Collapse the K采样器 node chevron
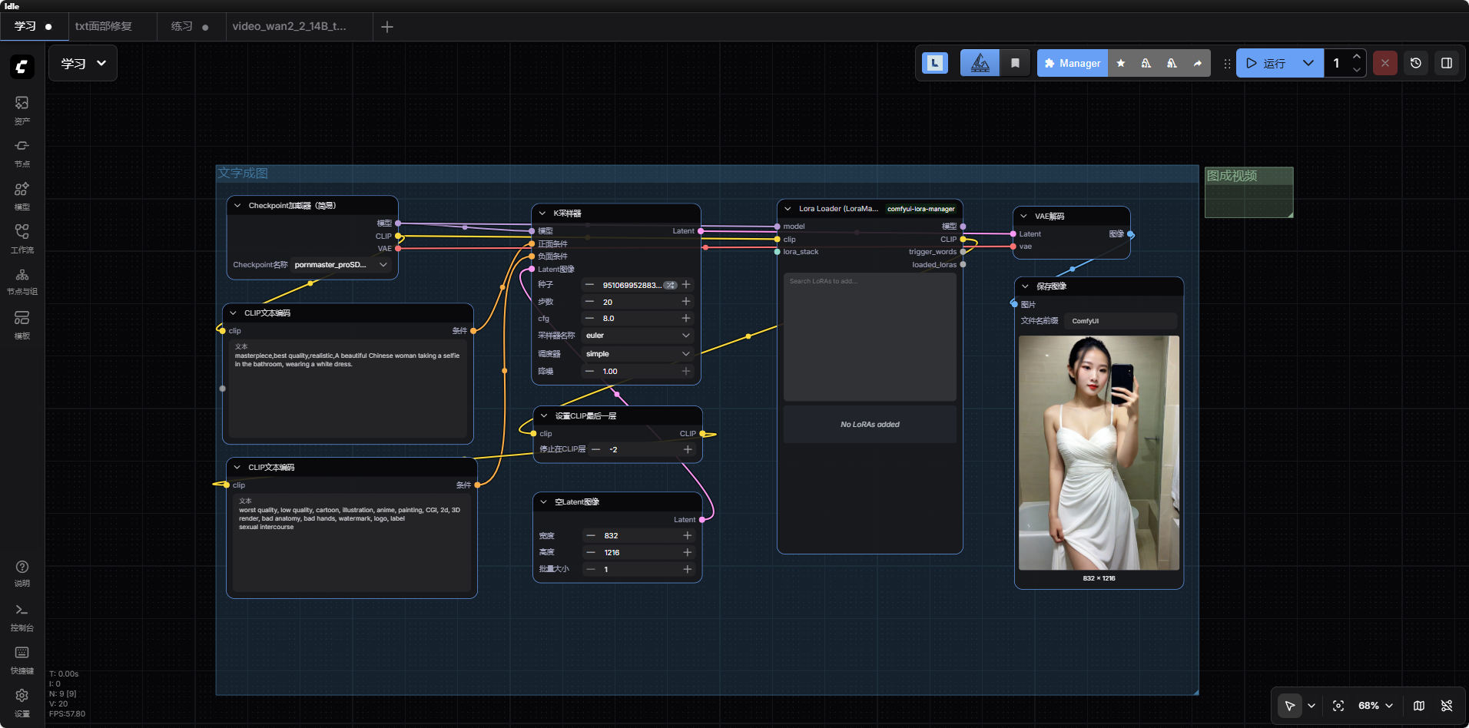The image size is (1469, 728). pyautogui.click(x=542, y=213)
